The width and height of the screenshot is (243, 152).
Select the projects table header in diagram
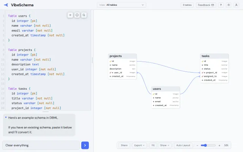click(122, 56)
